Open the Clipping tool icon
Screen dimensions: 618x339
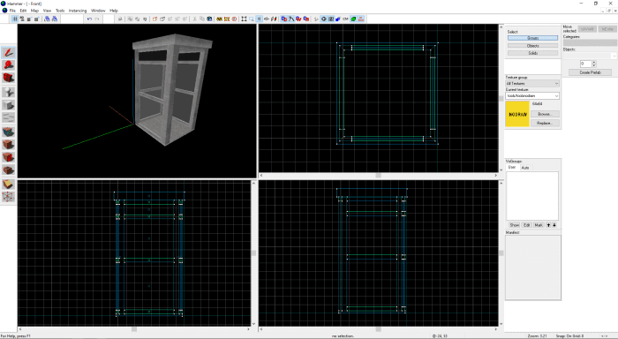(8, 185)
